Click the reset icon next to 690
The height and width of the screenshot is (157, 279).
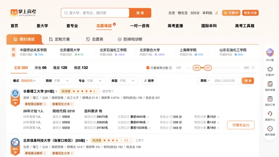(253, 68)
